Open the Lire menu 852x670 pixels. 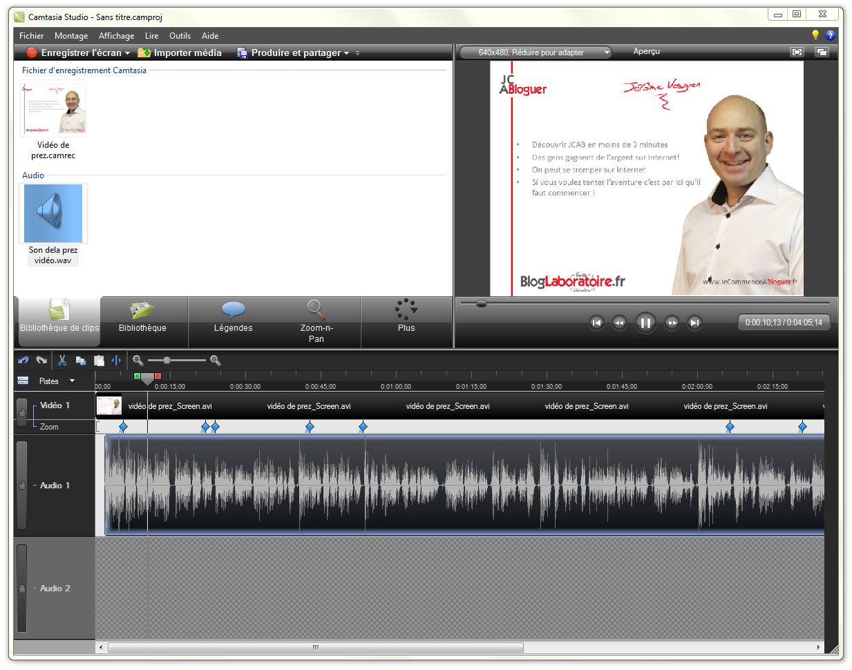coord(151,36)
